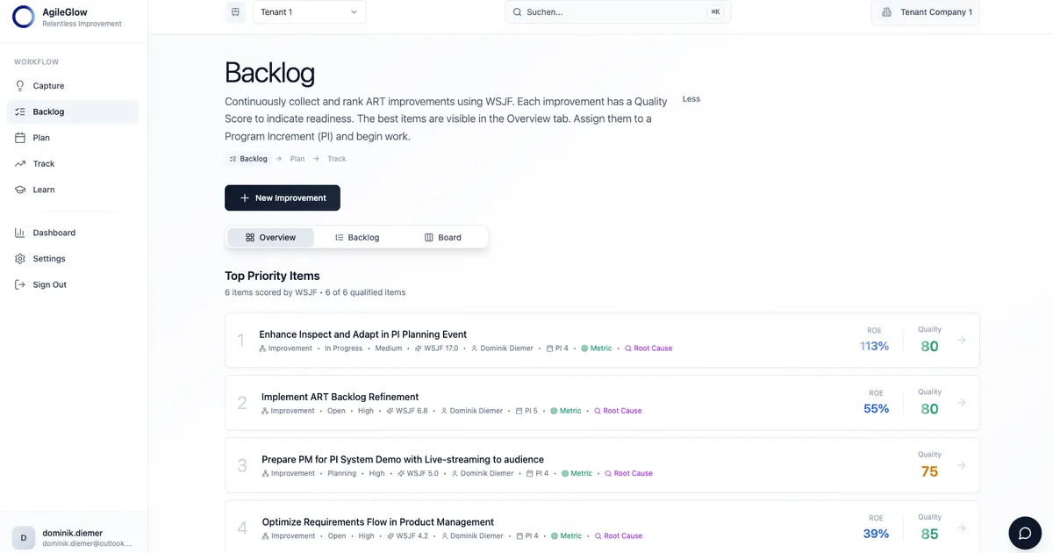Expand user account dominik.diemer menu
The height and width of the screenshot is (553, 1053).
tap(74, 537)
